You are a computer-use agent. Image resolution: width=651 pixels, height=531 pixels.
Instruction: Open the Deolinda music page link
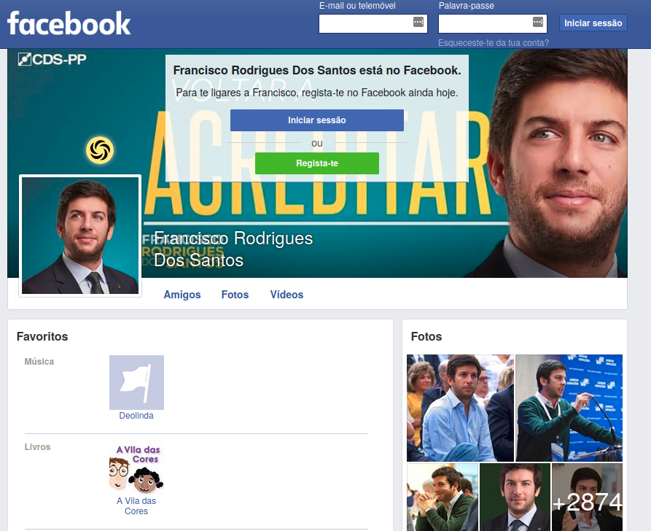136,416
